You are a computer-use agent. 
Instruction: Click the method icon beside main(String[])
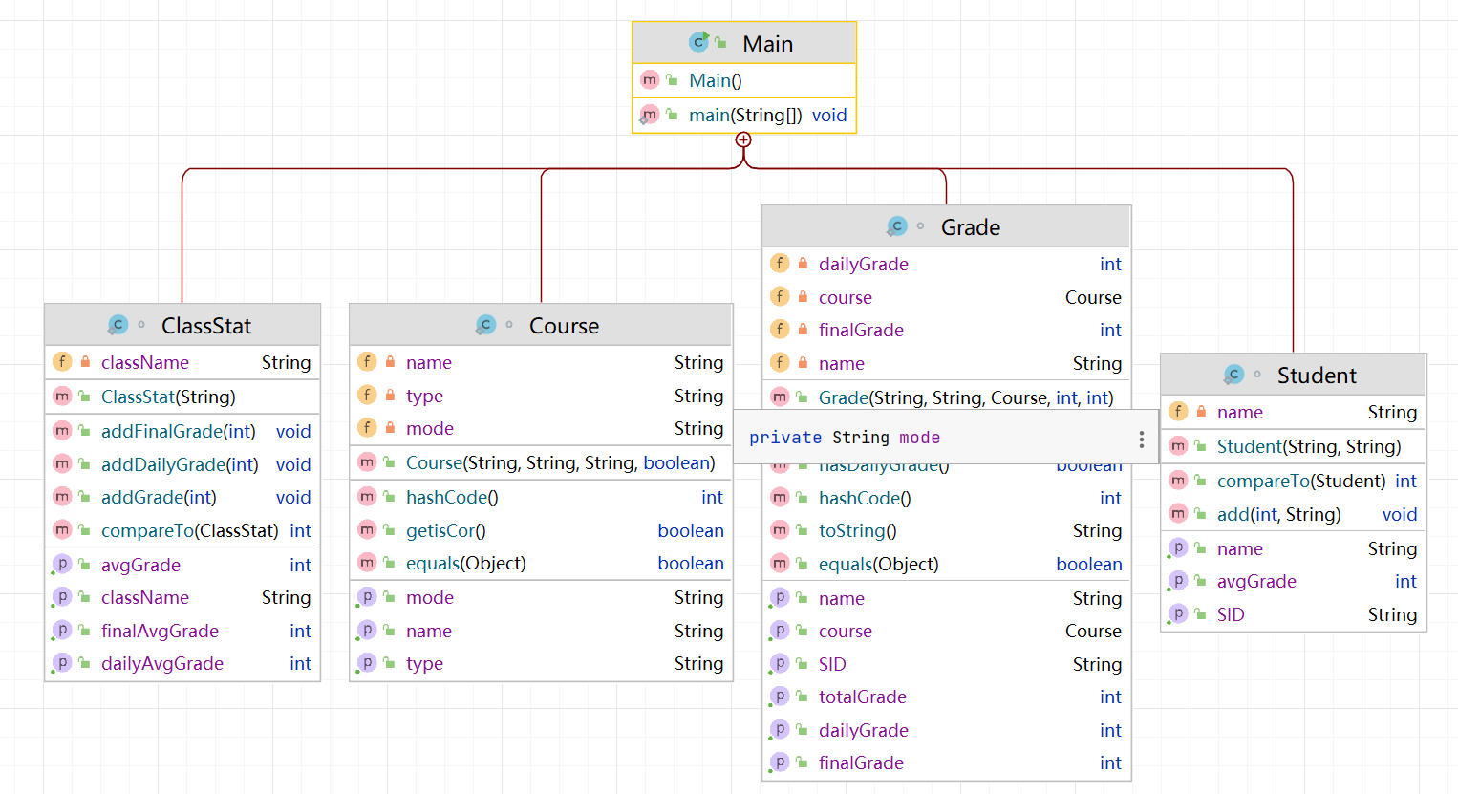(x=650, y=115)
